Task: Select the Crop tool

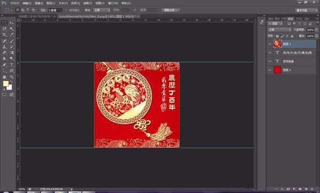Action: coord(4,35)
